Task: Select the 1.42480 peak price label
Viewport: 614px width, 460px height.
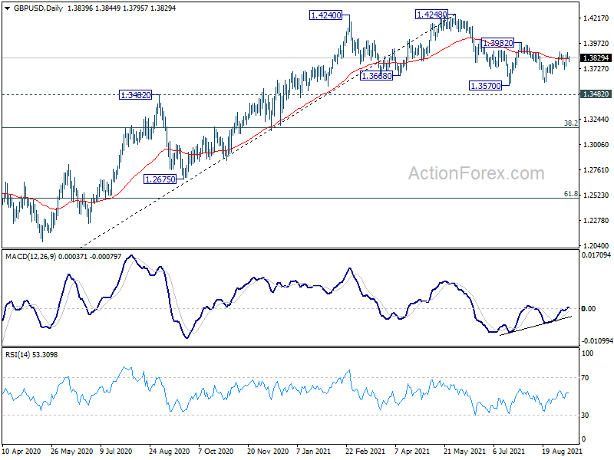Action: pos(431,15)
